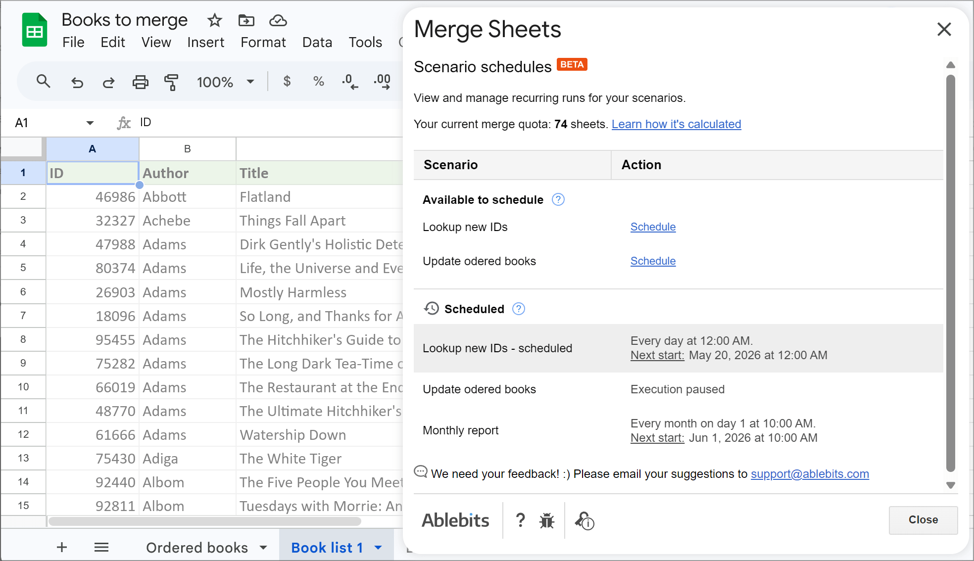The height and width of the screenshot is (561, 974).
Task: Click Next start for Monthly report
Action: (x=657, y=438)
